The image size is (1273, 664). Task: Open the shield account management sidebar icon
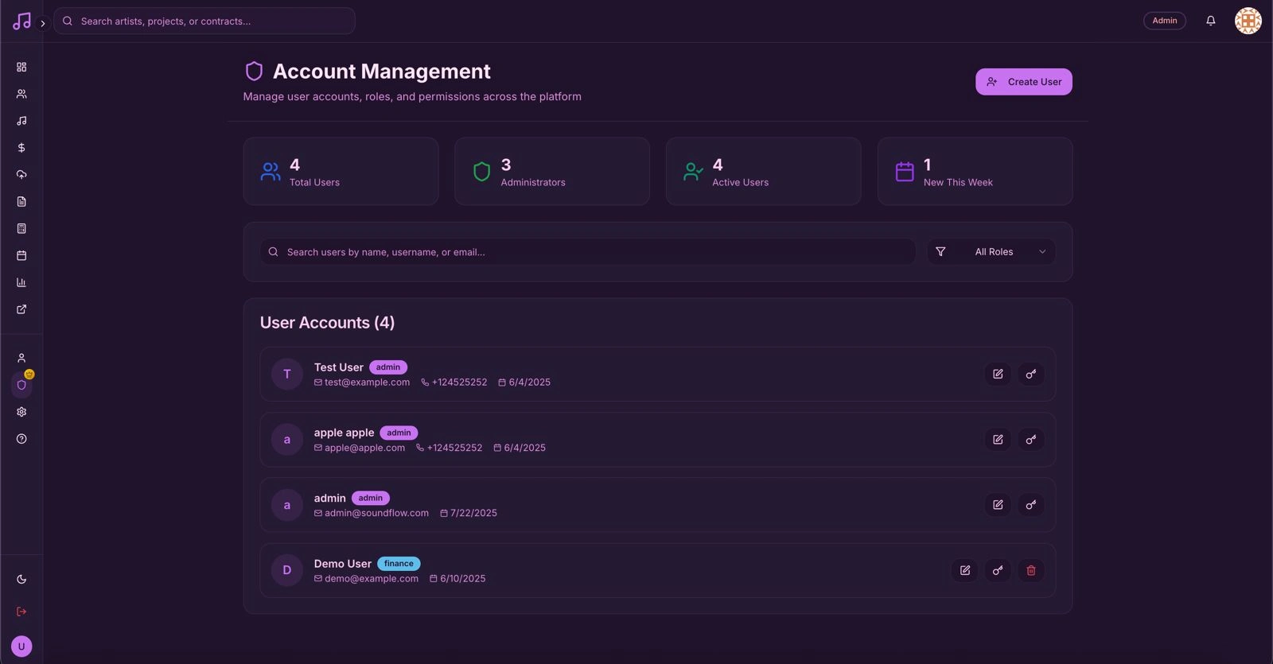pos(21,385)
